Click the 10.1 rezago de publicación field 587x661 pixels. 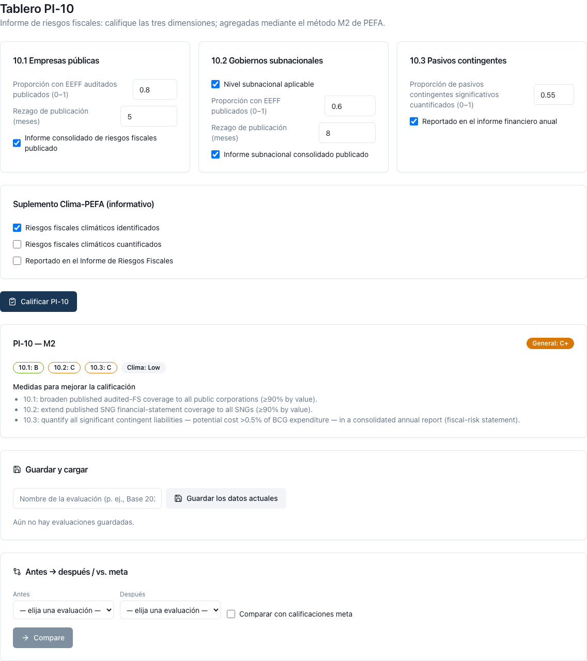click(x=149, y=116)
